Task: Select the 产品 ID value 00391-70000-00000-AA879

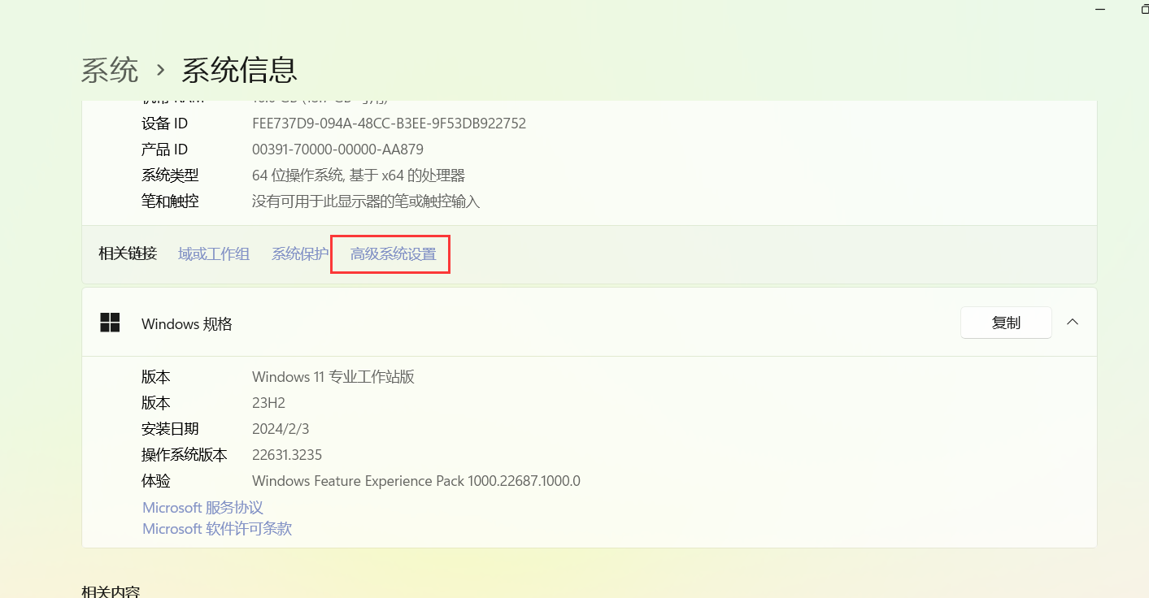Action: [337, 149]
